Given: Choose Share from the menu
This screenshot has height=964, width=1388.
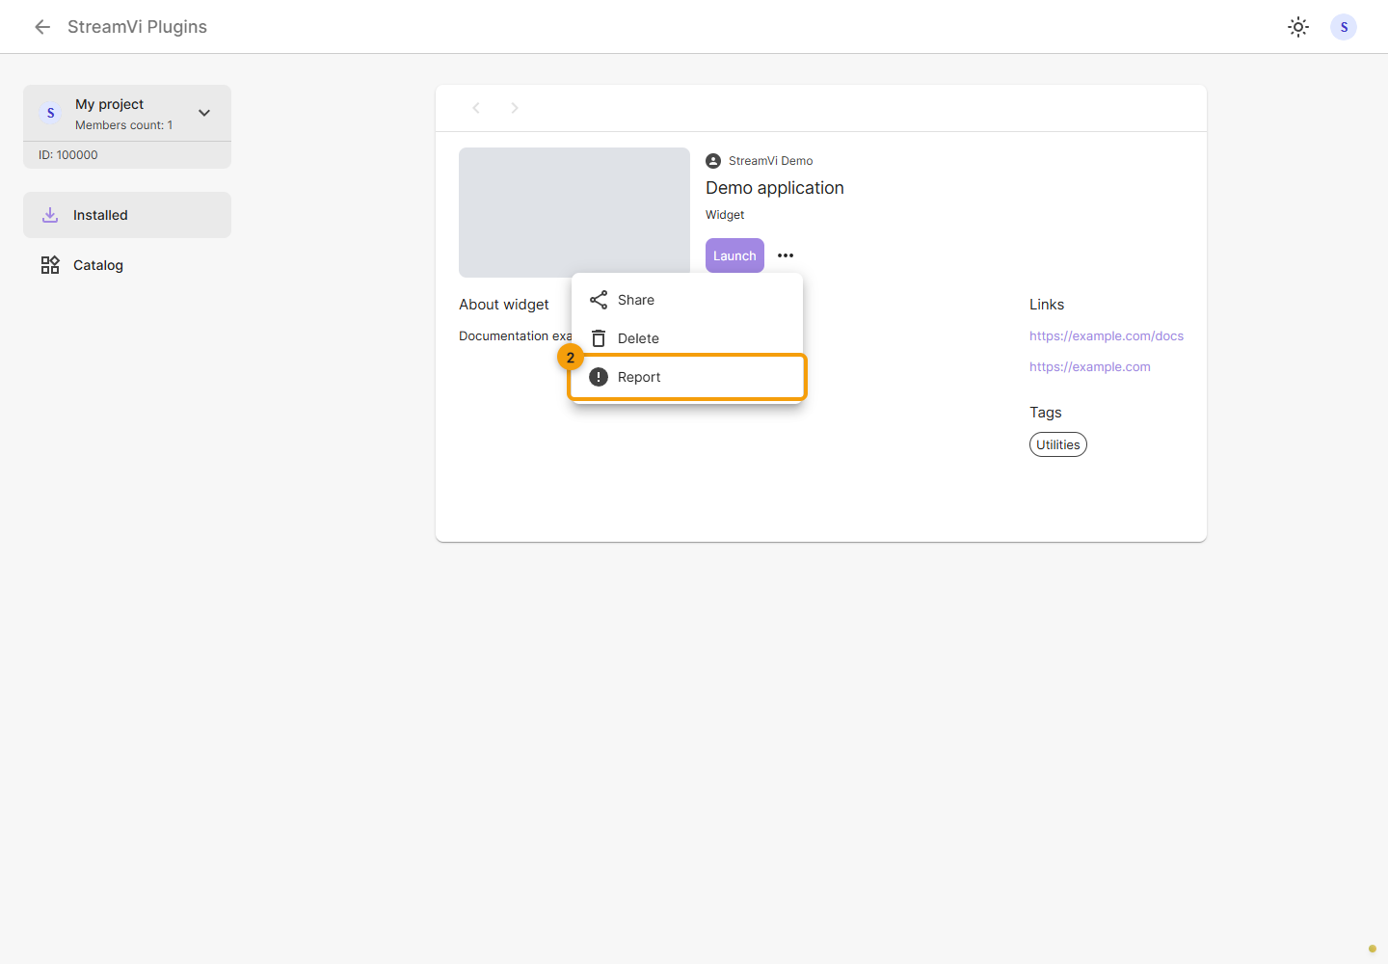Looking at the screenshot, I should 687,300.
